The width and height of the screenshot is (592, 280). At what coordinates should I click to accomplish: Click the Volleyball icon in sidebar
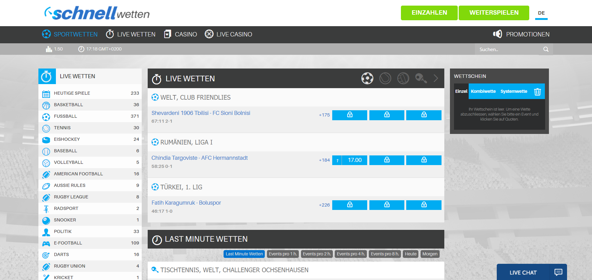pos(46,163)
